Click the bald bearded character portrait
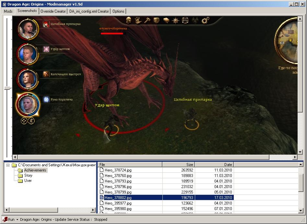 click(x=28, y=29)
